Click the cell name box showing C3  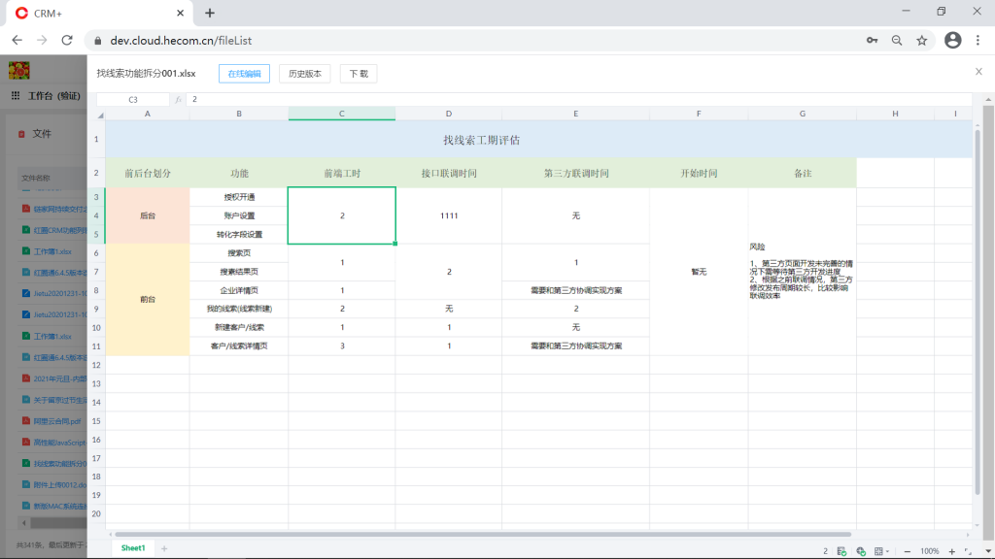(x=133, y=99)
